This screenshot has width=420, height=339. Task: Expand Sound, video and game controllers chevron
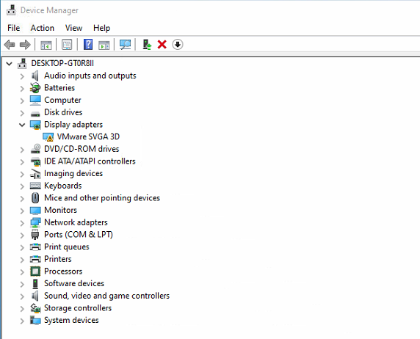point(22,296)
